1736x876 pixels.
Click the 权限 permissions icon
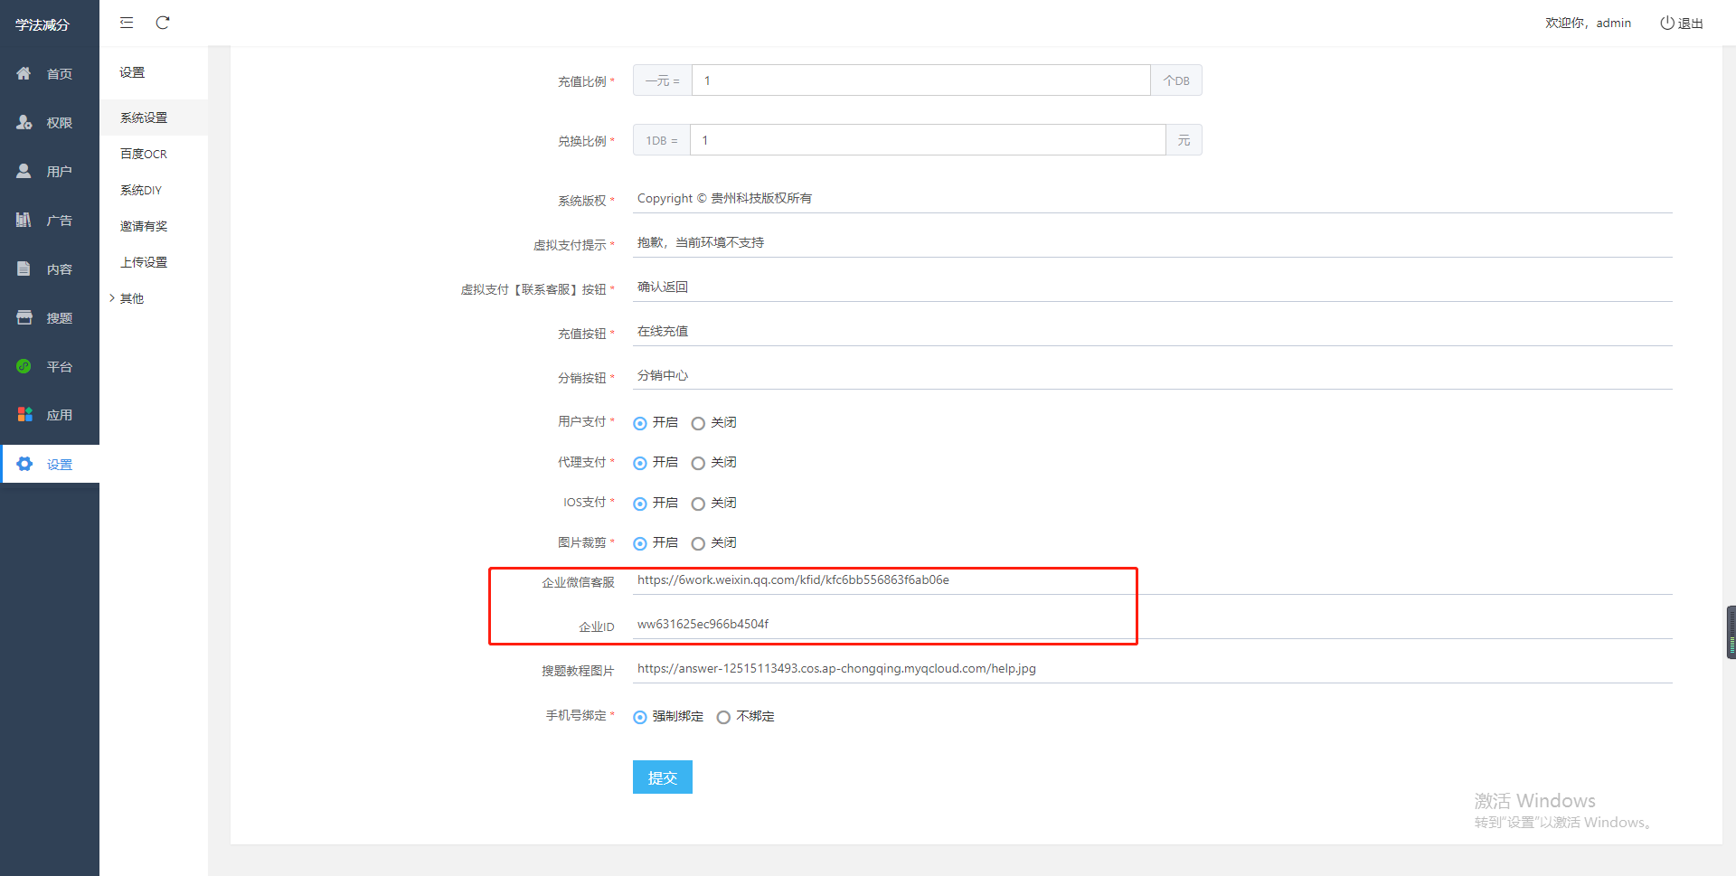click(x=24, y=122)
